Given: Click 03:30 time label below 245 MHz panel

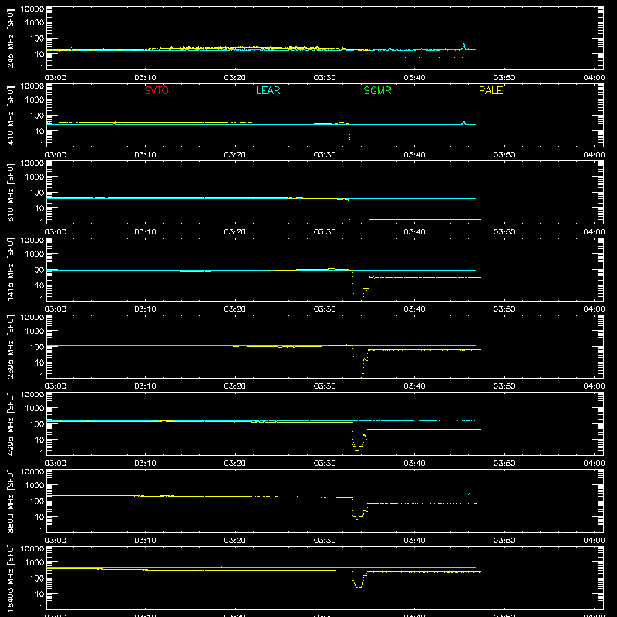Looking at the screenshot, I should [x=325, y=78].
